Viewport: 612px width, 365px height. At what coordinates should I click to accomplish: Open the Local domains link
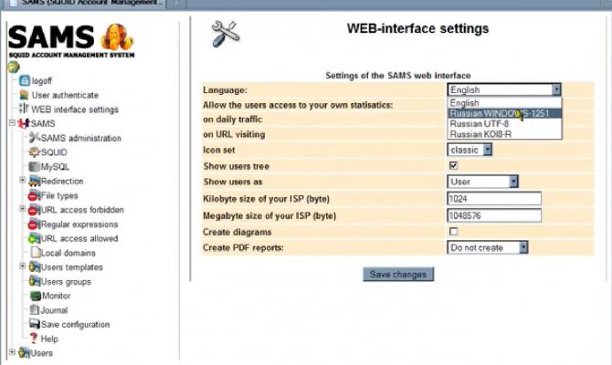pos(69,253)
